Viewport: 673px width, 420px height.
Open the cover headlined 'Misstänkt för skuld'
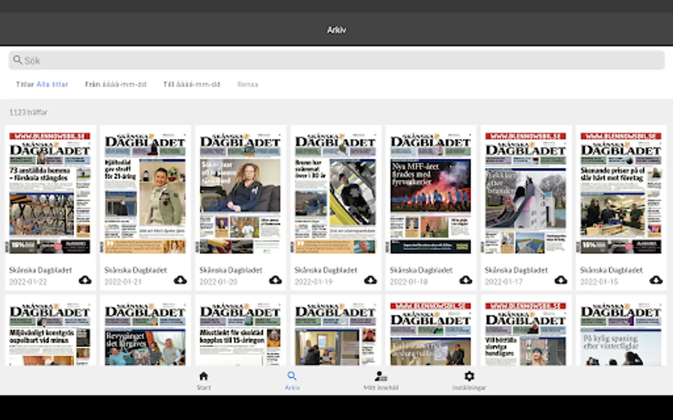[240, 333]
